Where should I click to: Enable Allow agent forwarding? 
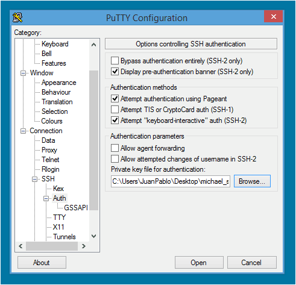coord(115,148)
